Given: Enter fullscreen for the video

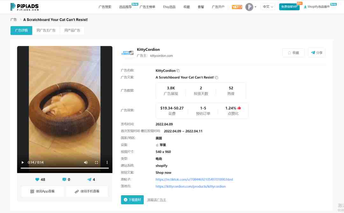Looking at the screenshot, I should [x=96, y=163].
